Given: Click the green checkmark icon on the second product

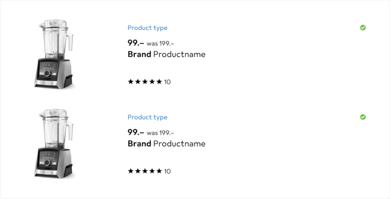Looking at the screenshot, I should (x=363, y=117).
